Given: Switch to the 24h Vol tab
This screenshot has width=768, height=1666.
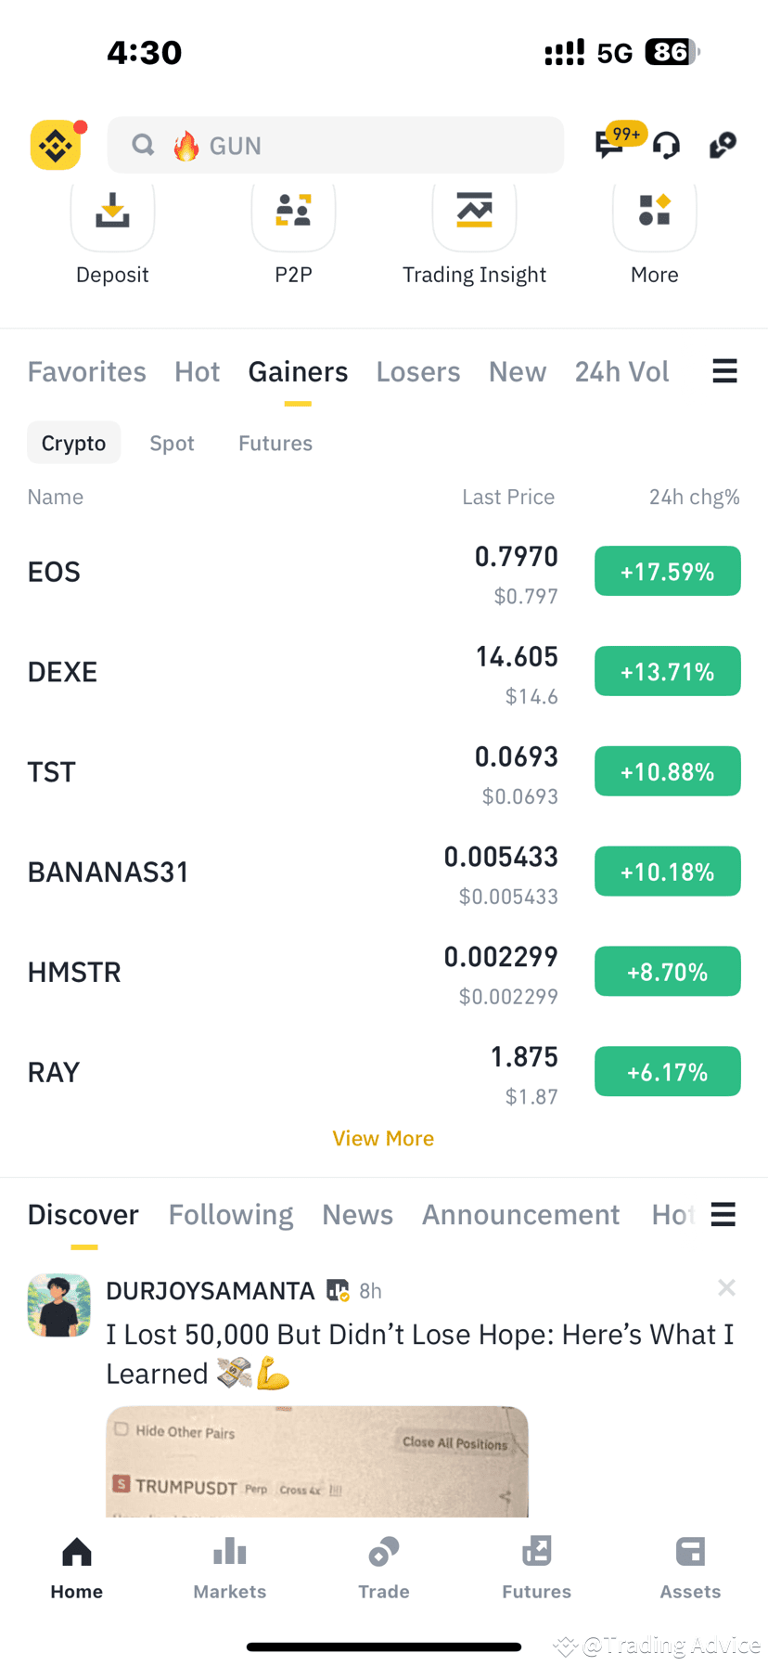Looking at the screenshot, I should pyautogui.click(x=621, y=371).
